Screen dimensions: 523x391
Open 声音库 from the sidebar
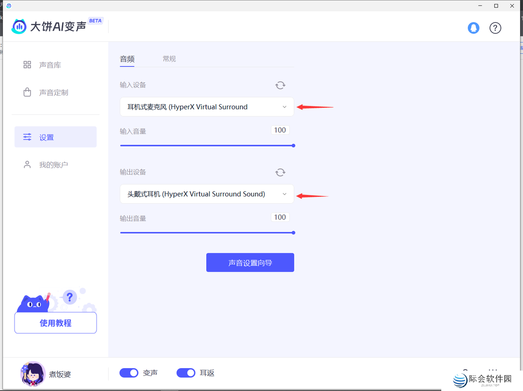50,65
